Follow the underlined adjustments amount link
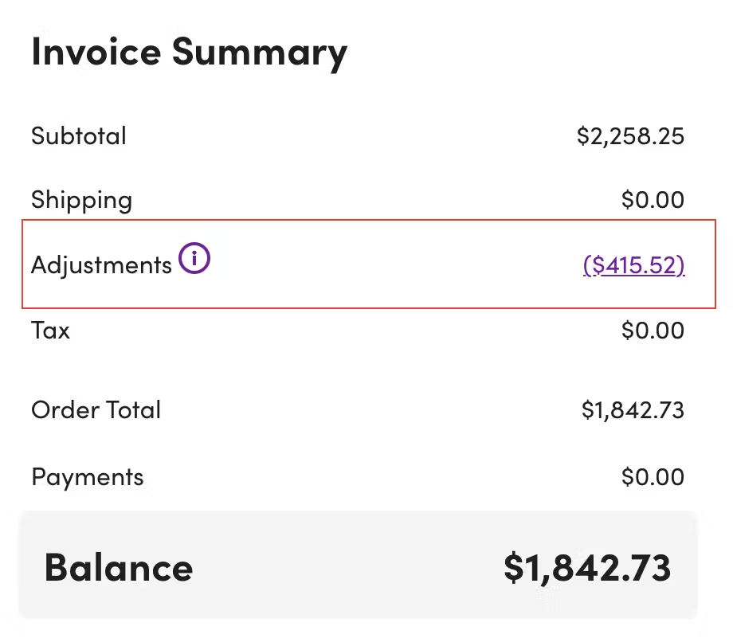 633,265
